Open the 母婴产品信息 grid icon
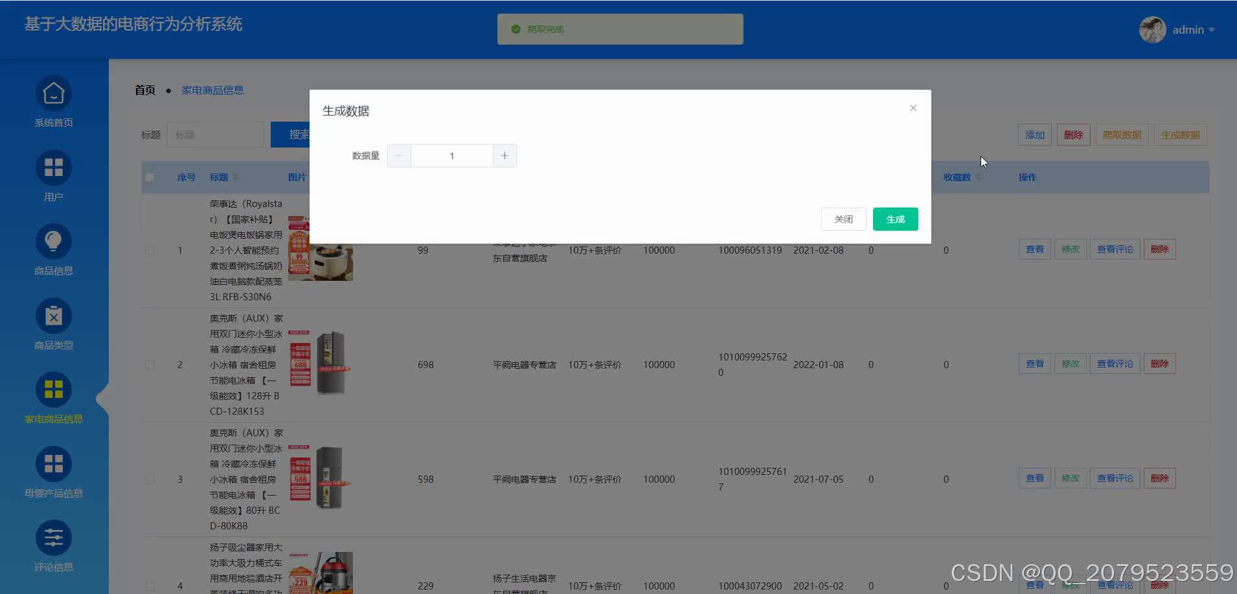Screen dimensions: 1237x594 pyautogui.click(x=53, y=464)
